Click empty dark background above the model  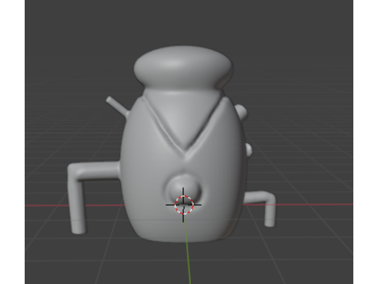click(x=181, y=24)
